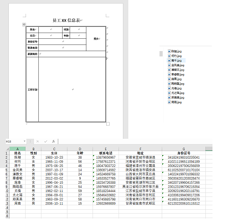Click the address cell 河南省开封市金明区

[141, 162]
